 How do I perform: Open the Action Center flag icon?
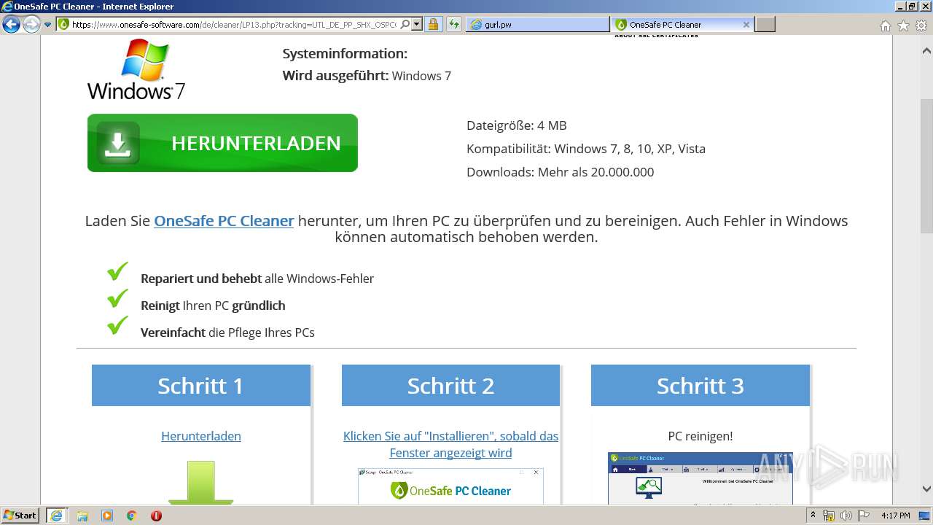click(x=864, y=516)
